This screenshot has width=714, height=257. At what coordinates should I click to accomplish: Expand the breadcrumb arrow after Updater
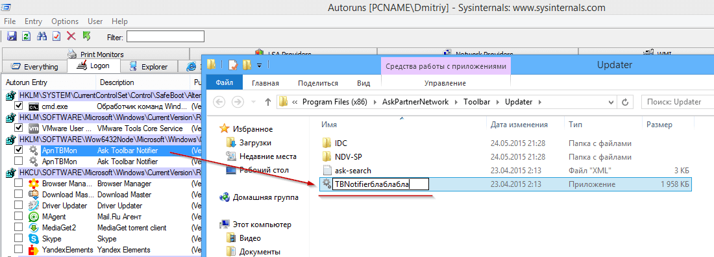539,102
